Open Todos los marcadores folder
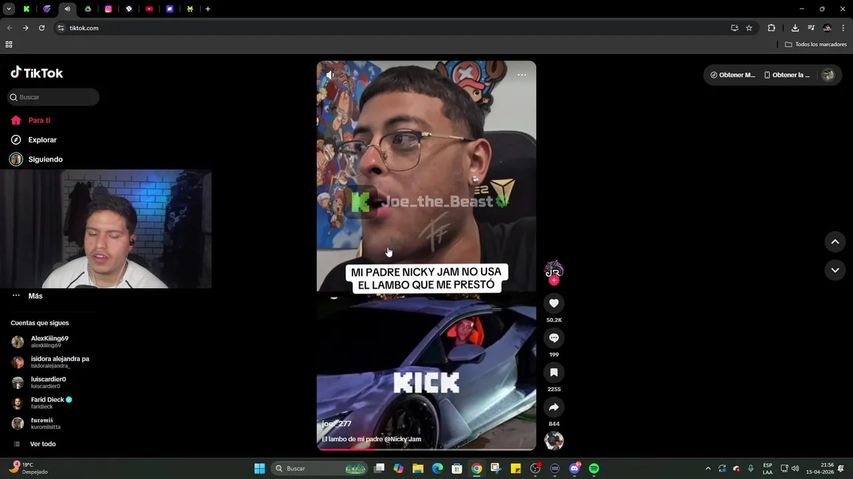The image size is (853, 479). [x=816, y=45]
